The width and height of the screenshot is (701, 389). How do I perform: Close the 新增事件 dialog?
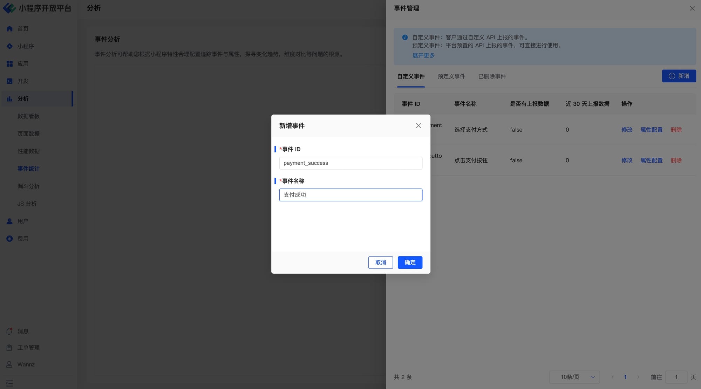click(418, 126)
